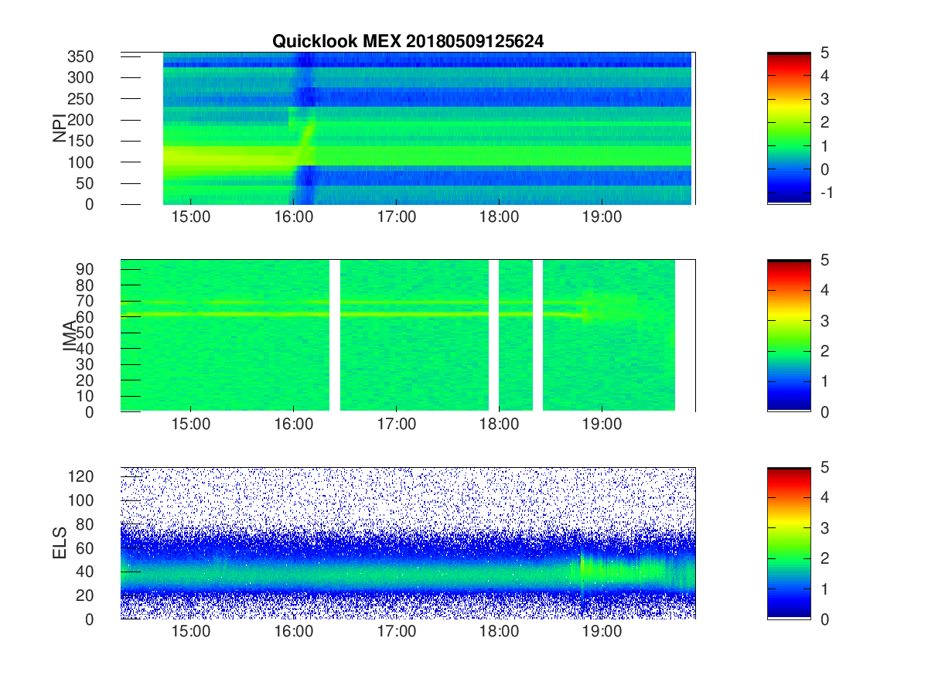Viewport: 928px width, 696px height.
Task: Click the 19:00 tick under ELS plot
Action: pyautogui.click(x=602, y=632)
